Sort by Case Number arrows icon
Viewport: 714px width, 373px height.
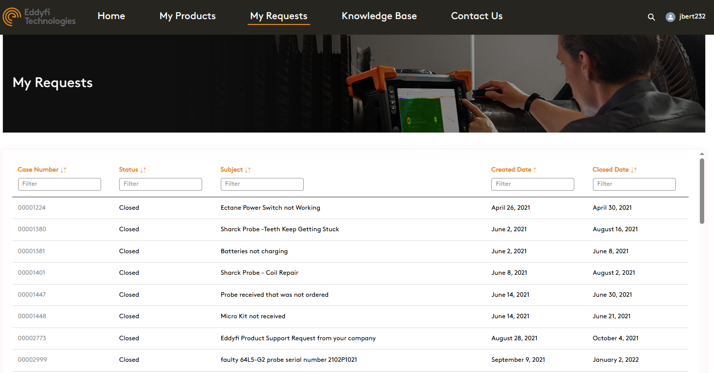tap(63, 170)
